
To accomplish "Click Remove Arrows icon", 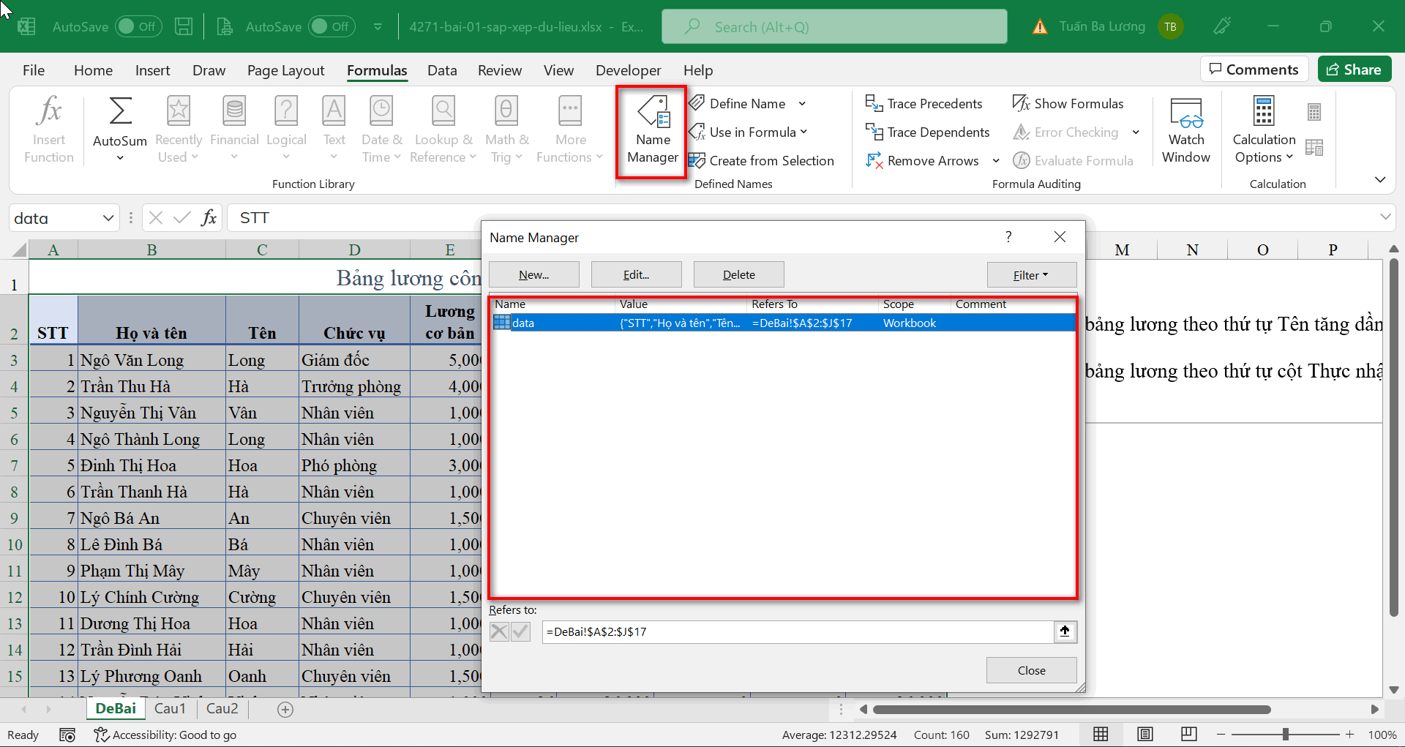I will pyautogui.click(x=874, y=161).
